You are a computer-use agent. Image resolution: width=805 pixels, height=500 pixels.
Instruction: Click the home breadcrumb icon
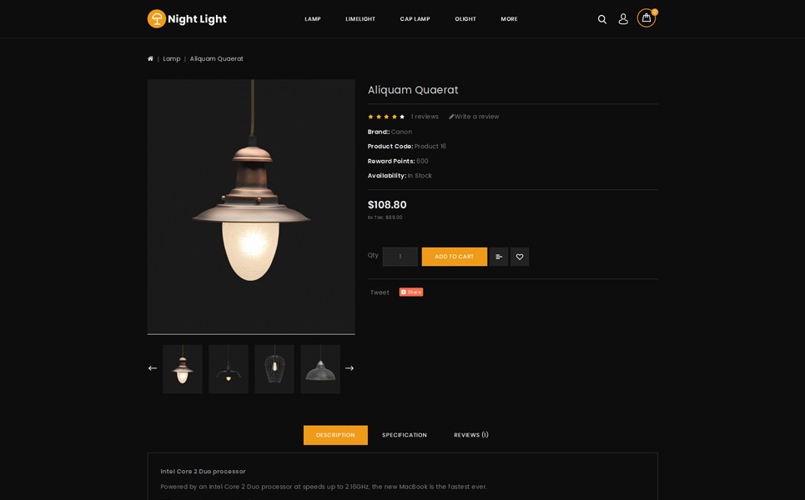pyautogui.click(x=150, y=59)
